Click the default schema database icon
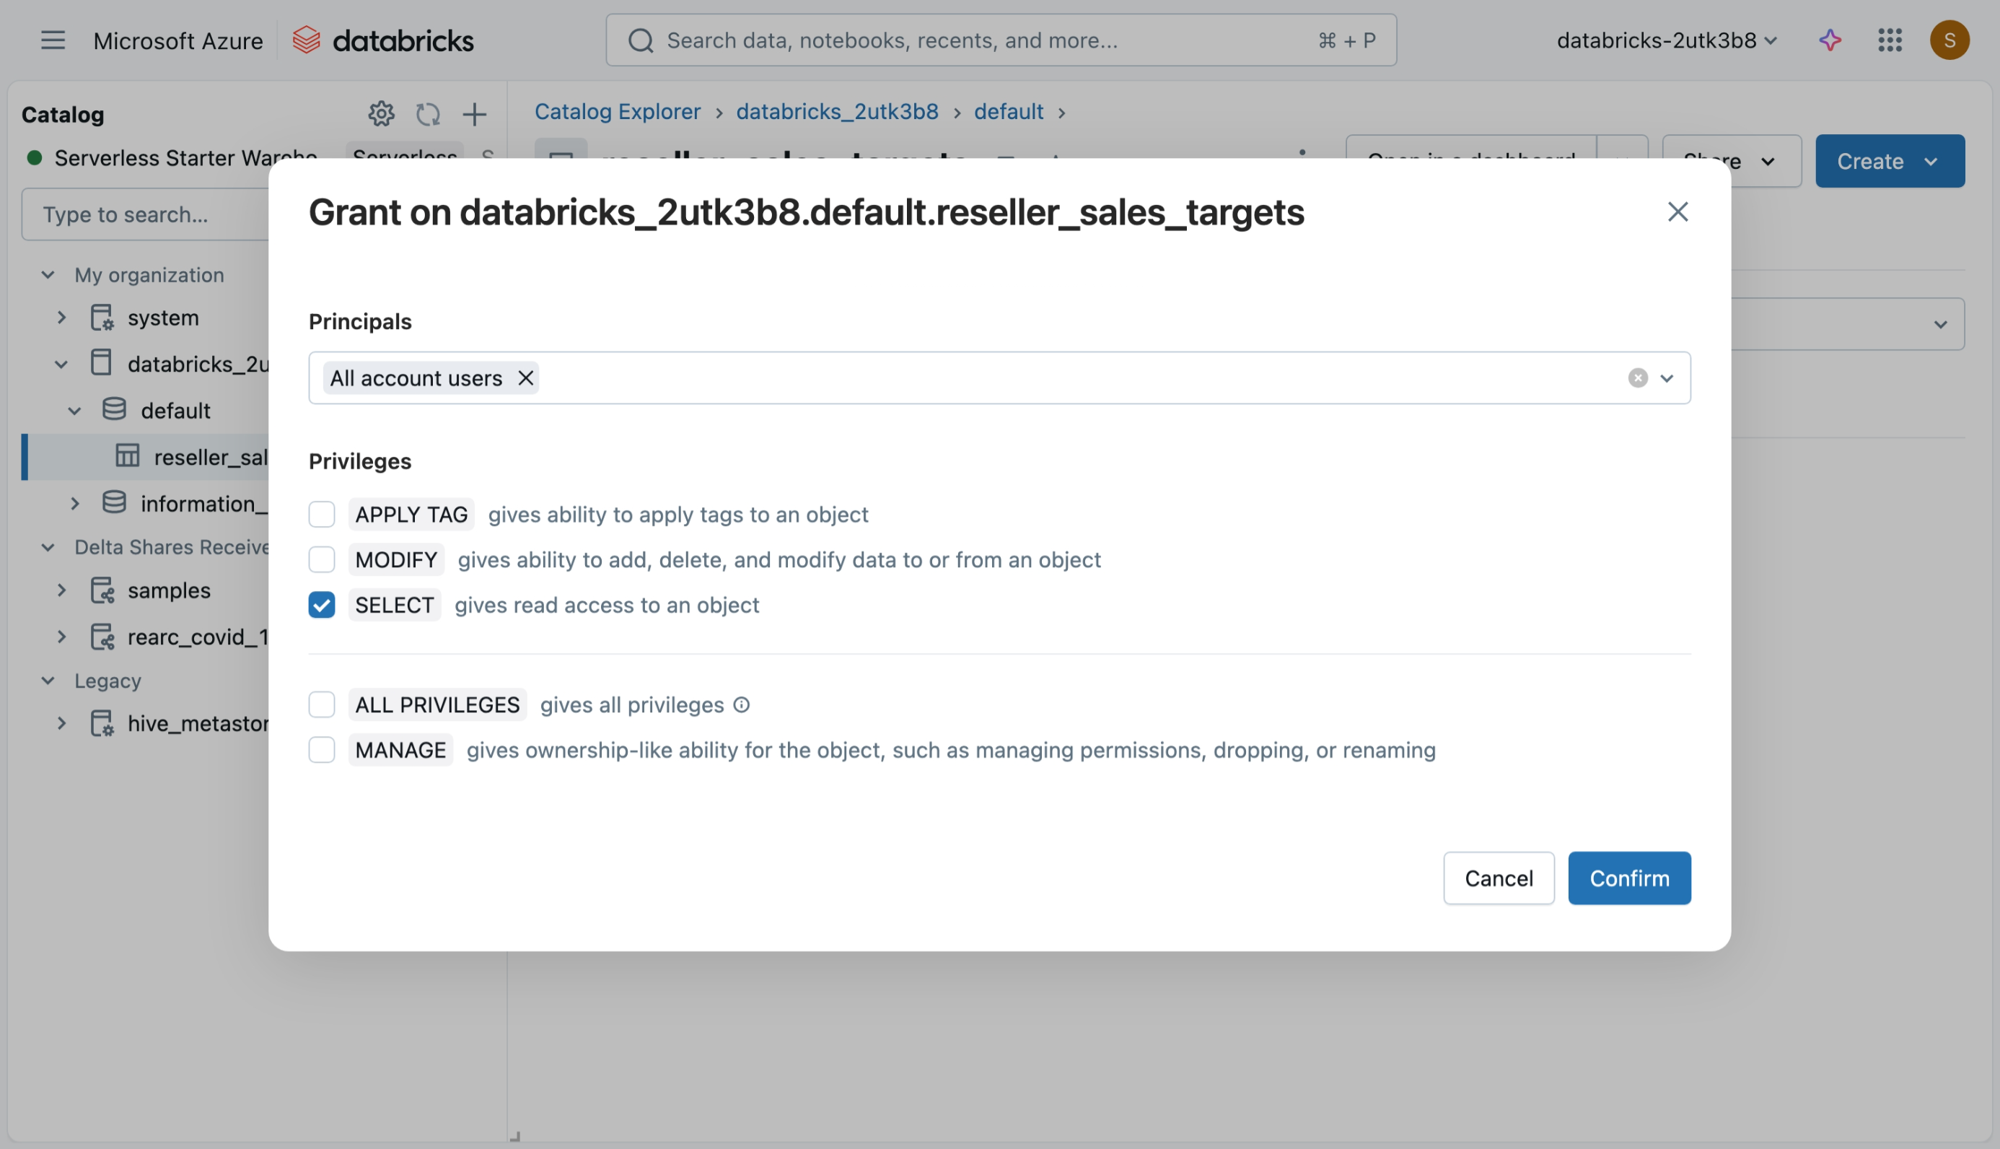This screenshot has height=1149, width=2000. click(x=114, y=411)
